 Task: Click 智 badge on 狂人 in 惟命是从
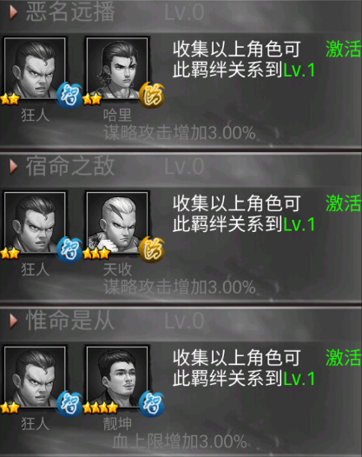tap(69, 404)
